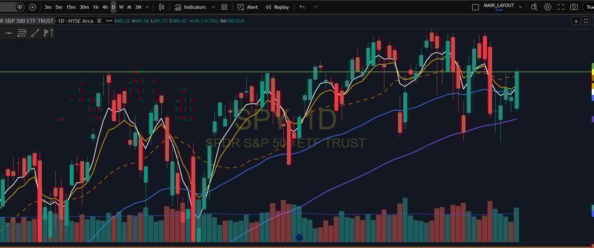Start bar Replay mode
The height and width of the screenshot is (248, 594).
point(277,7)
